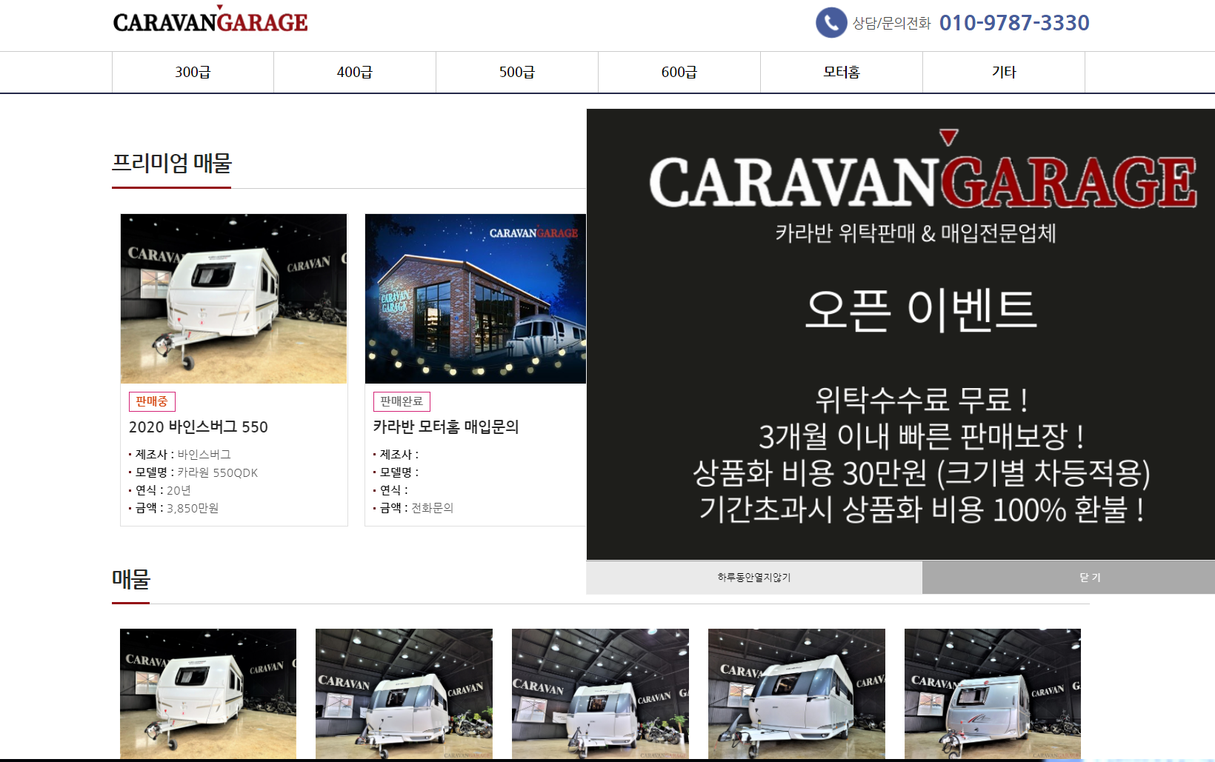Click 상담/문의전화 label in header
1215x762 pixels.
(892, 23)
